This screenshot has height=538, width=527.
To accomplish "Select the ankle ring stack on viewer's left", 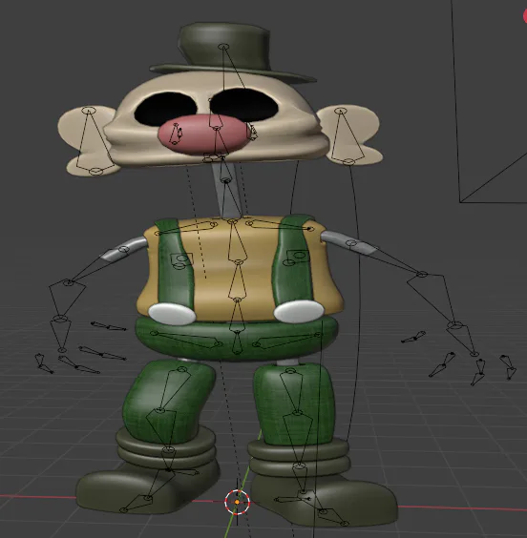I will [x=167, y=446].
